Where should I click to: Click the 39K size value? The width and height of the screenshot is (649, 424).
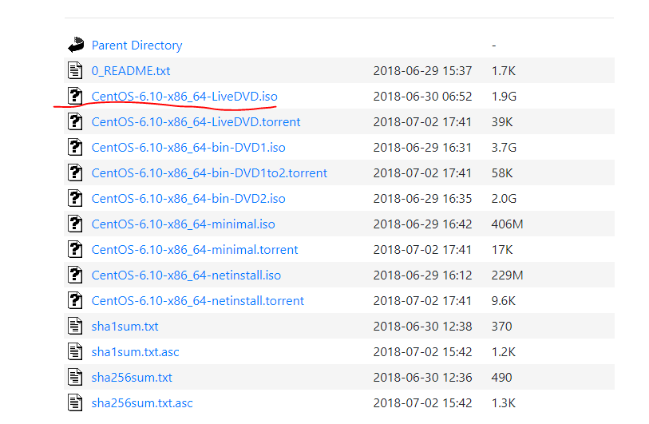click(x=502, y=121)
